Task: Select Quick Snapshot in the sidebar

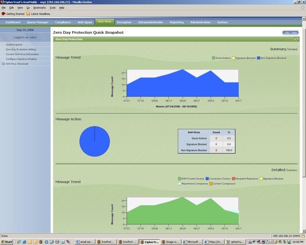Action: coord(14,45)
